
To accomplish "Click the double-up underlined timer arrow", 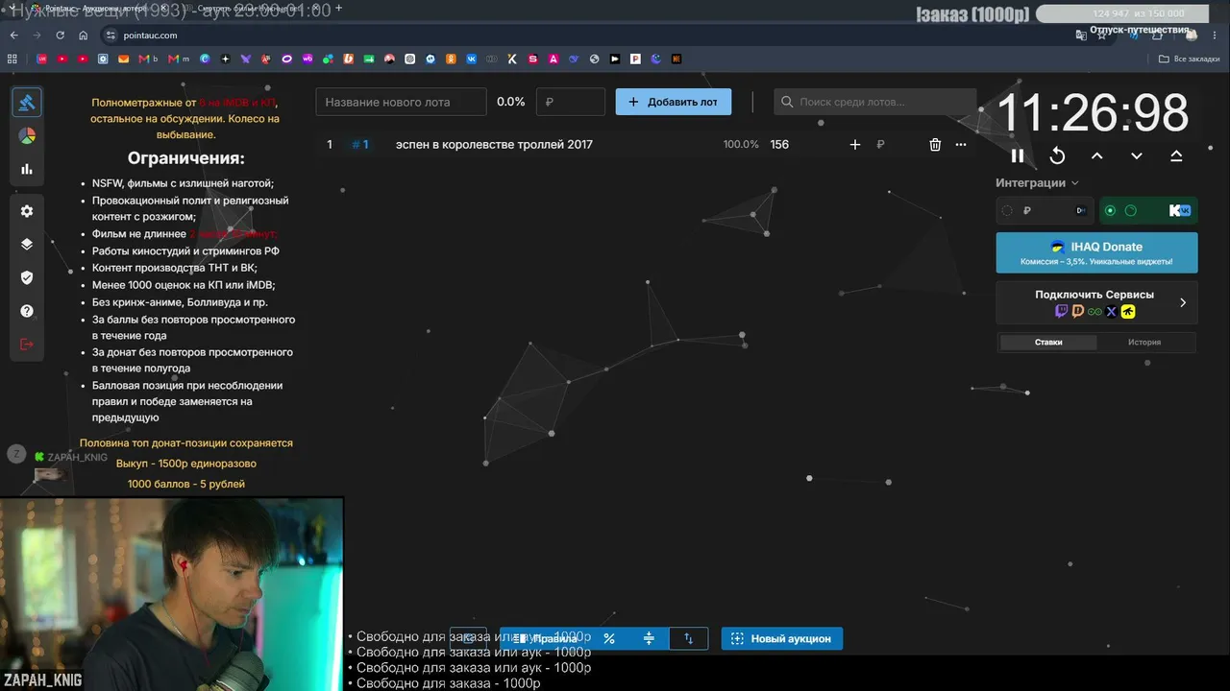I will [1176, 156].
